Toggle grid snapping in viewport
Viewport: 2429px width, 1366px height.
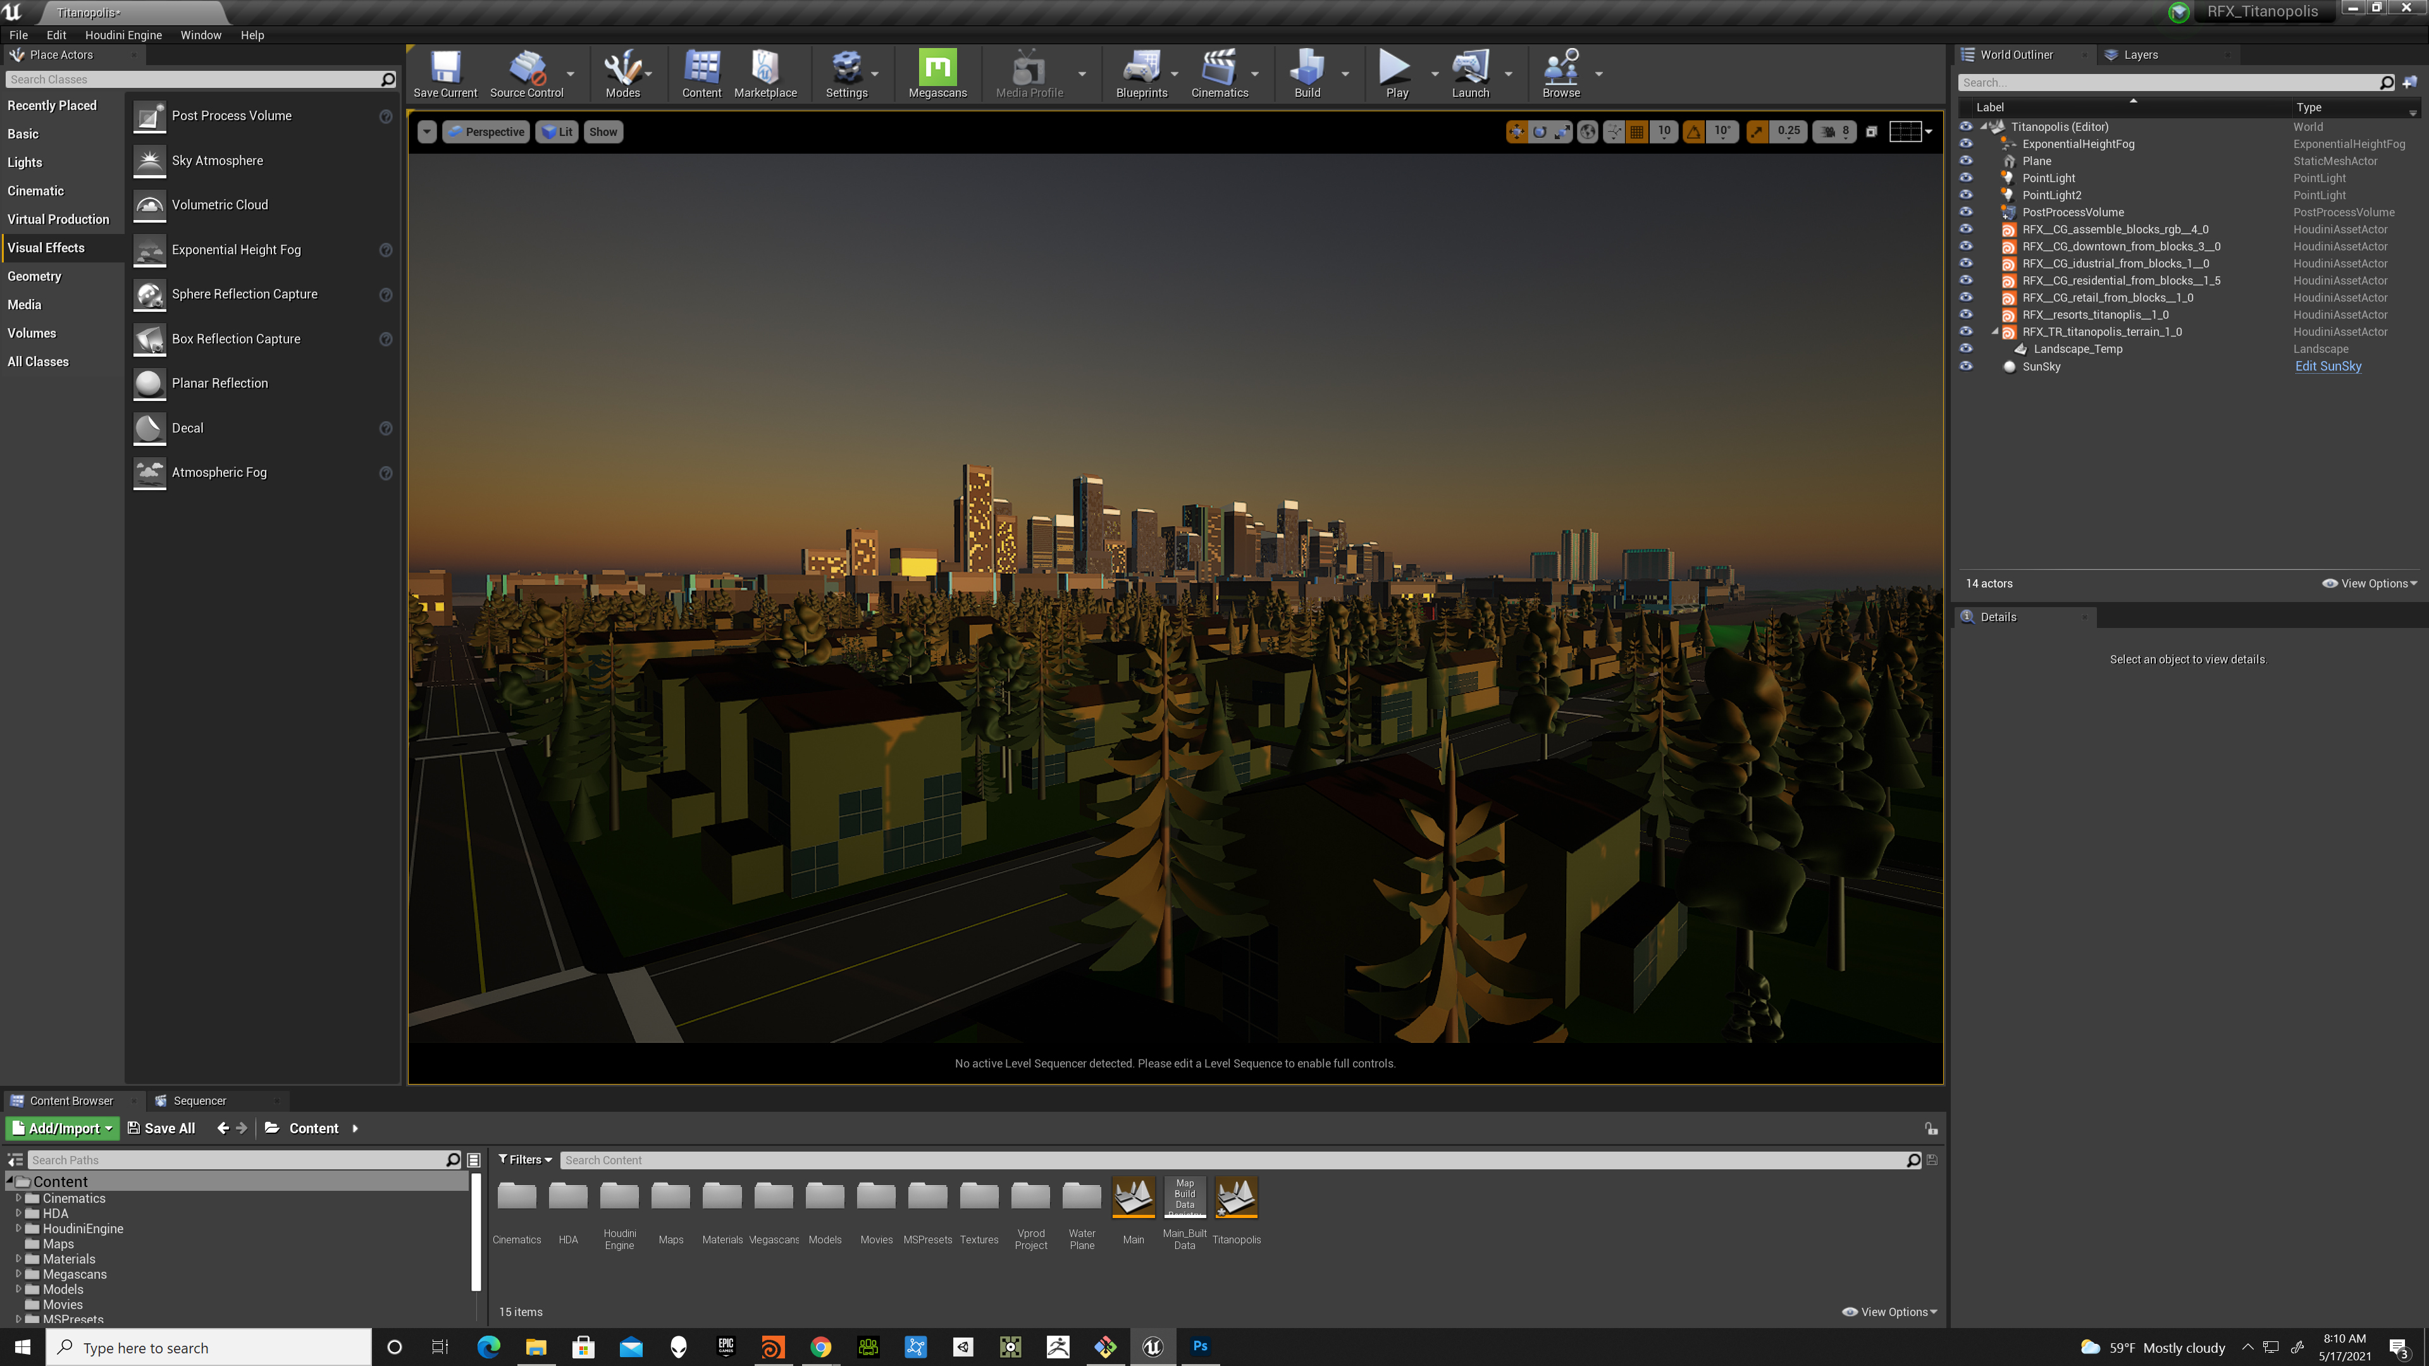[1637, 132]
